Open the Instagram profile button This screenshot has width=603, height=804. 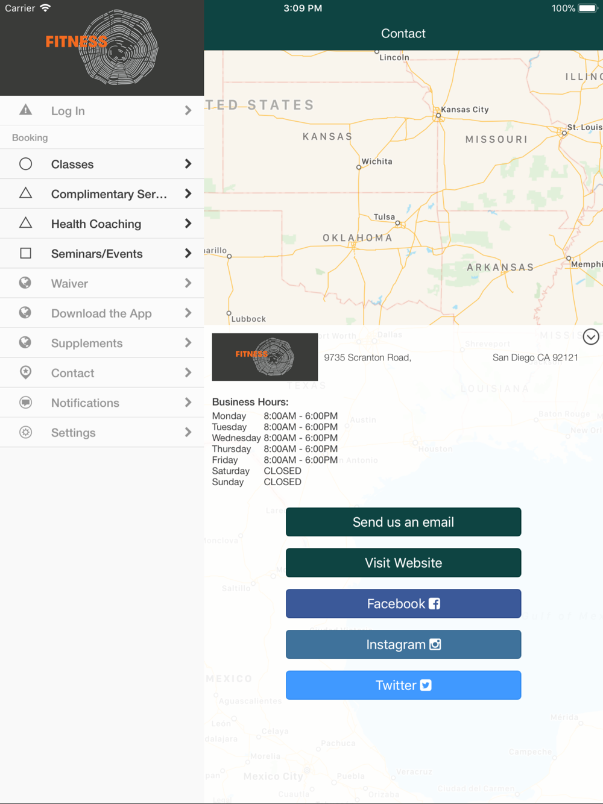click(x=403, y=644)
